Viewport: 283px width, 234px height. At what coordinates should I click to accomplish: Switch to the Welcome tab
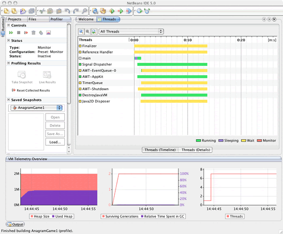click(x=86, y=19)
